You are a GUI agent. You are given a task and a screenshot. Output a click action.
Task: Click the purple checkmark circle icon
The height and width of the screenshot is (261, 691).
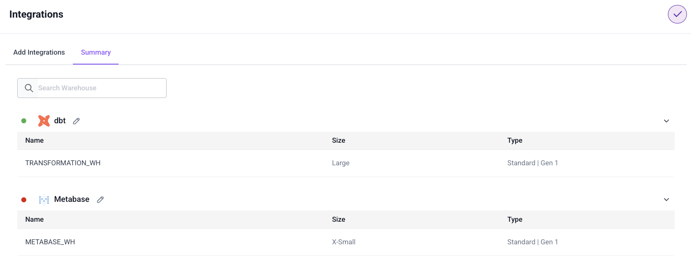(677, 14)
